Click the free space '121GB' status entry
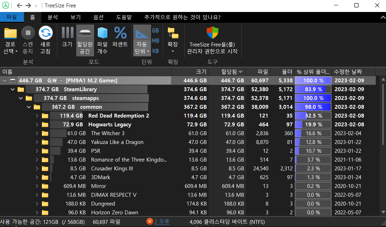This screenshot has height=227, width=386. tap(42, 222)
